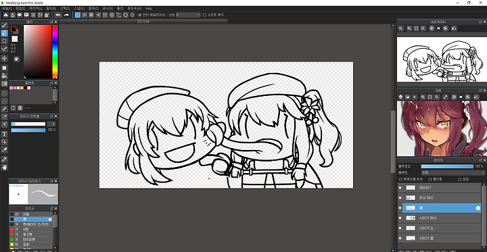The height and width of the screenshot is (252, 487).
Task: Check the lock checkbox in Layers
Action: [x=460, y=180]
